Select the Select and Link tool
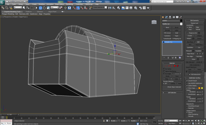 tap(3, 8)
